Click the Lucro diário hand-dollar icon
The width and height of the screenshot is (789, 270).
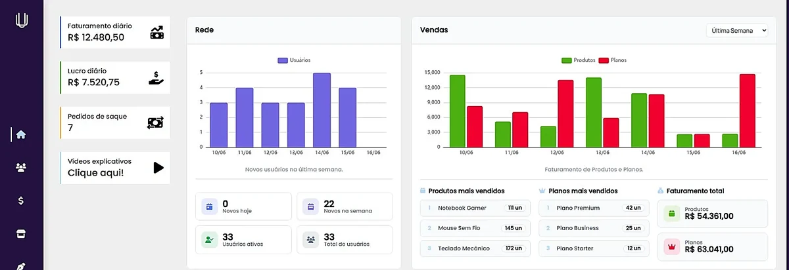tap(156, 78)
